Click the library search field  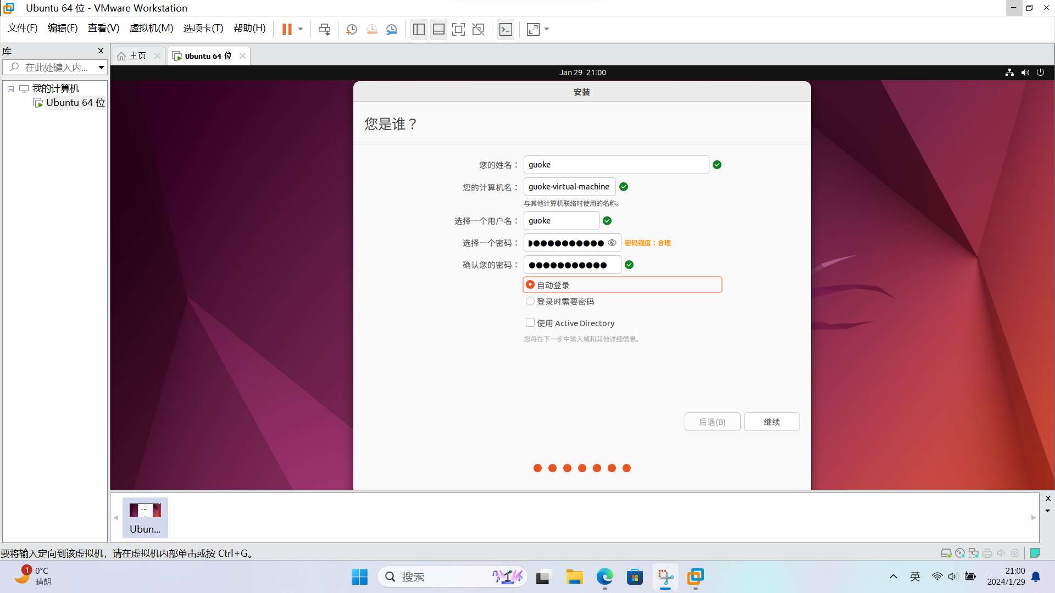point(51,68)
